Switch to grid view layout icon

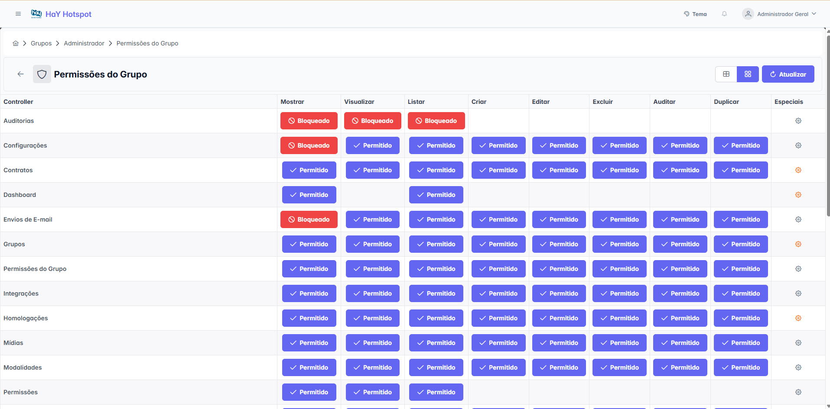click(748, 74)
